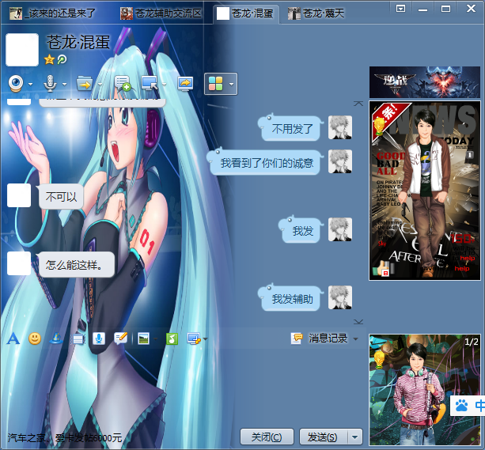Open video call options dropdown arrow
This screenshot has width=485, height=450.
click(x=30, y=84)
